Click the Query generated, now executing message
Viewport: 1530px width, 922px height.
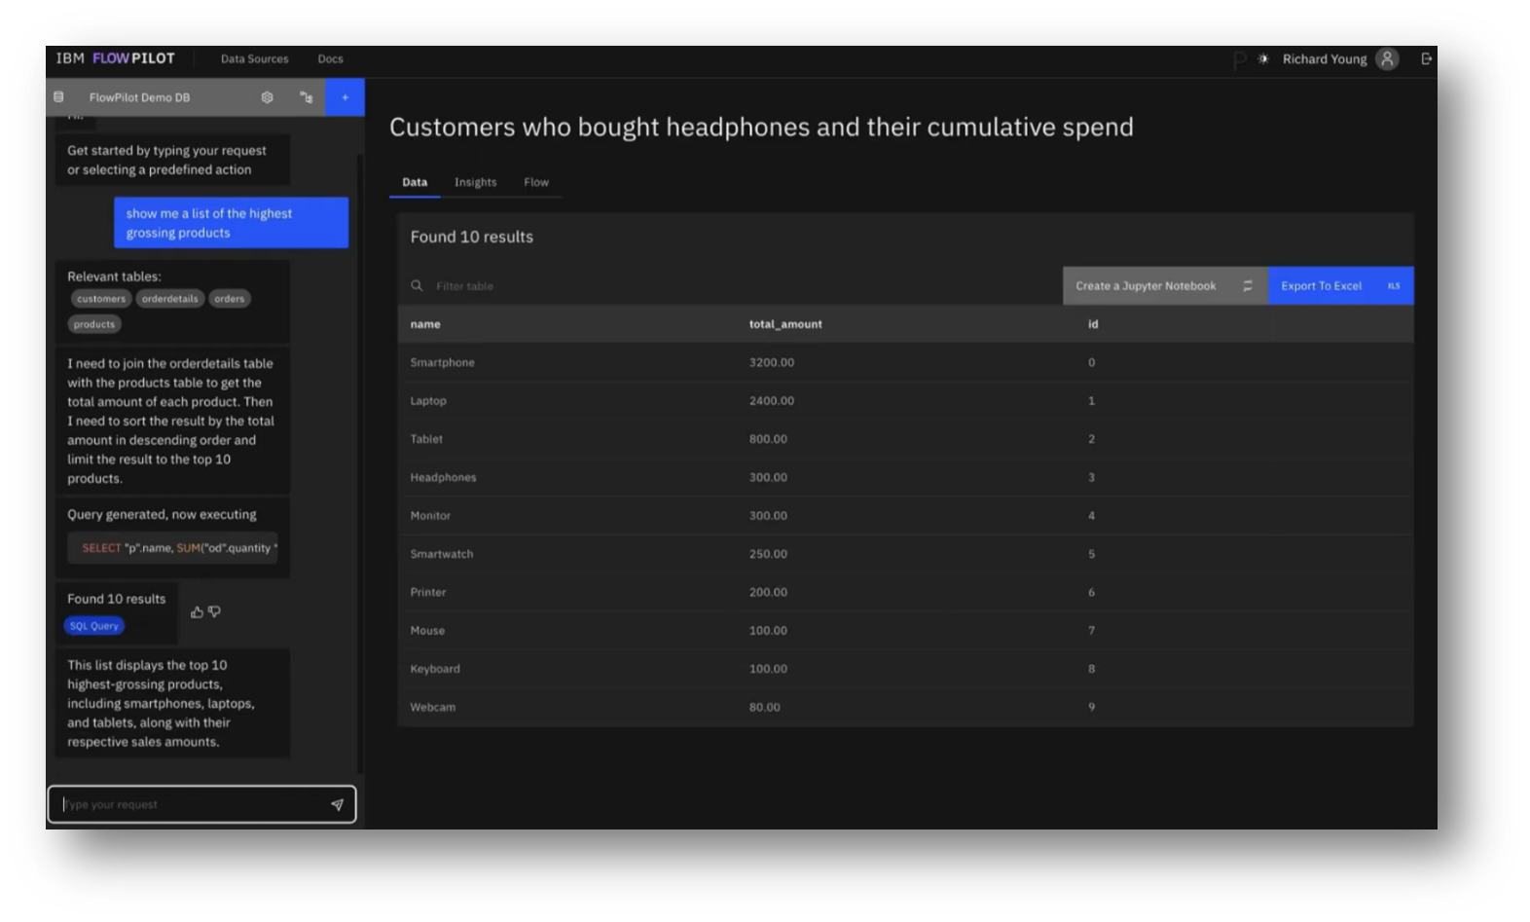162,514
